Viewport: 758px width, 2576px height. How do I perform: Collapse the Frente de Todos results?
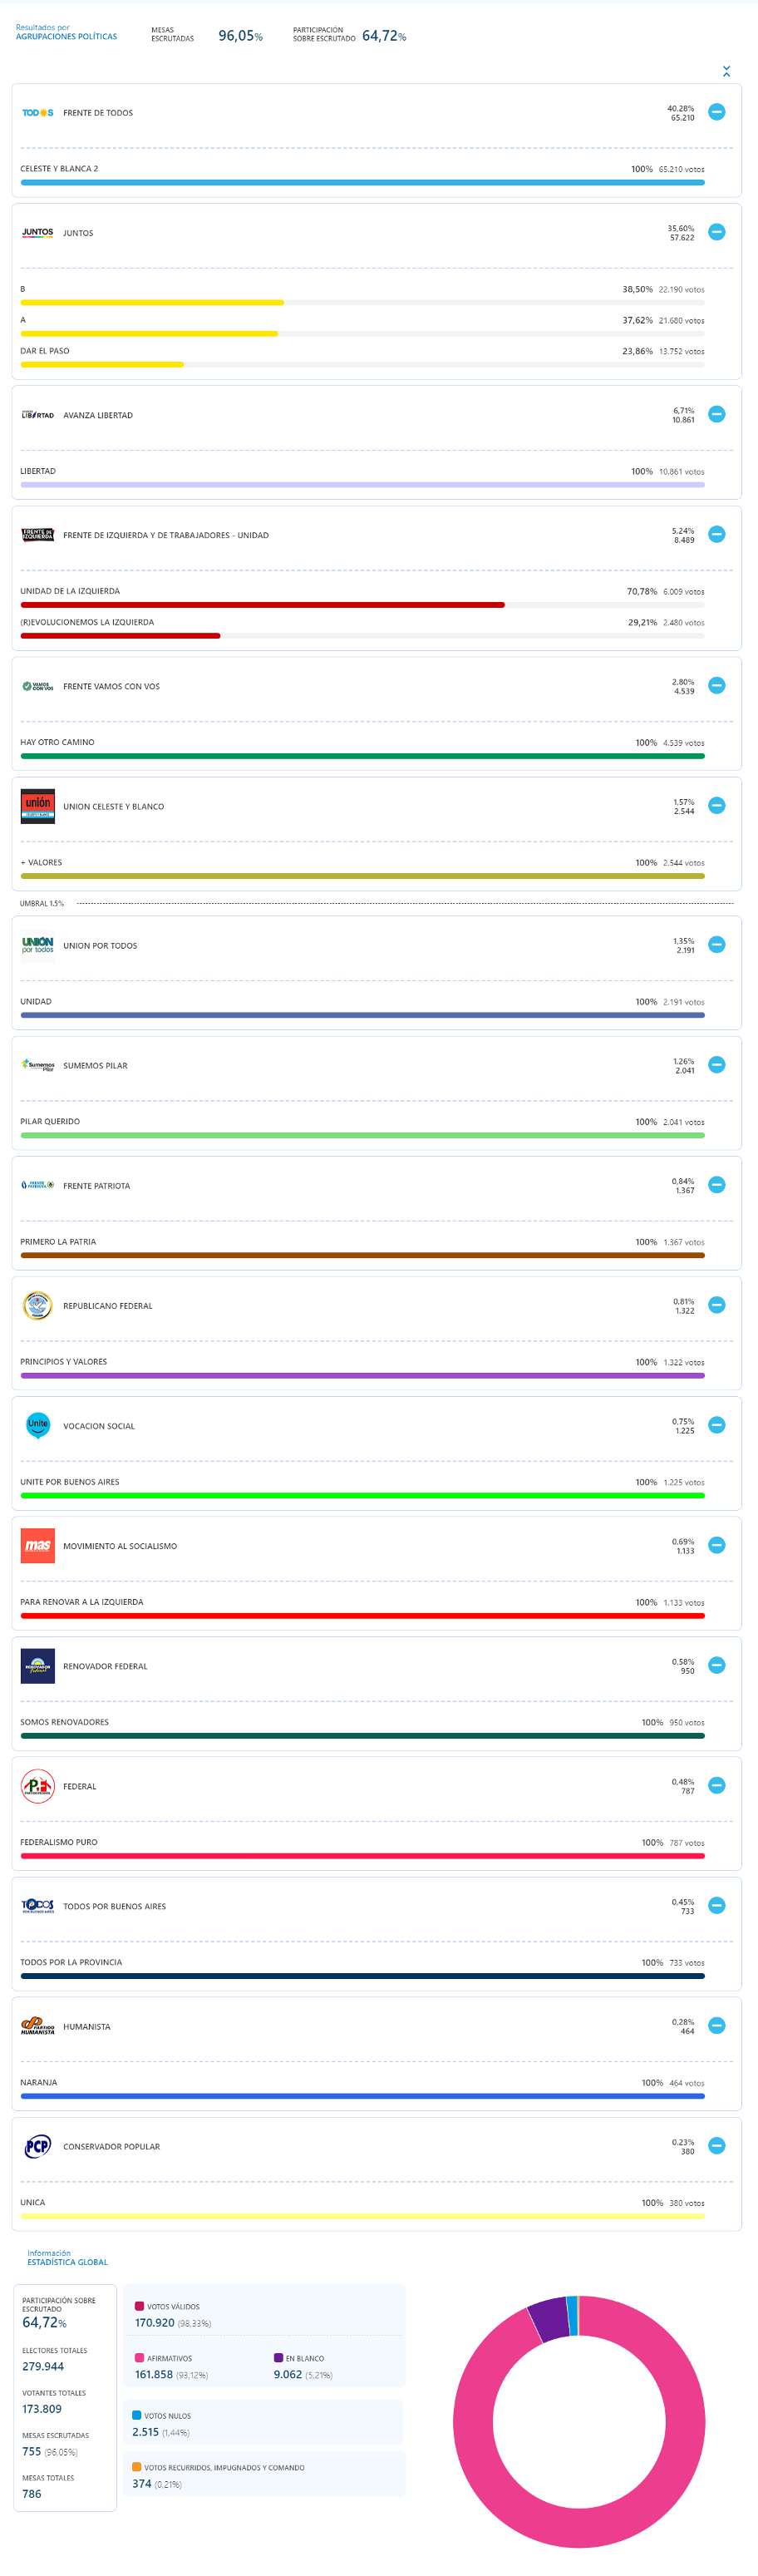716,112
